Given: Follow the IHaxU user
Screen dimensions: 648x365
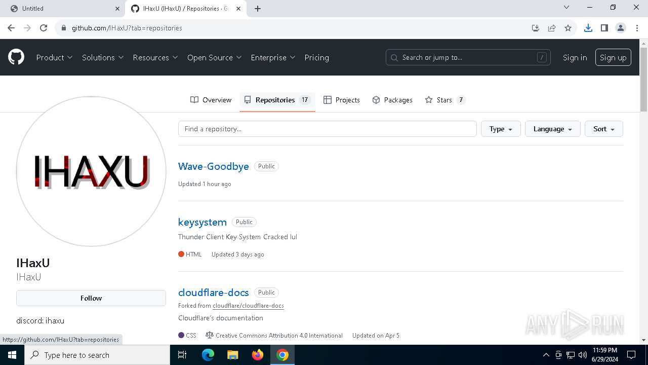Looking at the screenshot, I should coord(91,298).
